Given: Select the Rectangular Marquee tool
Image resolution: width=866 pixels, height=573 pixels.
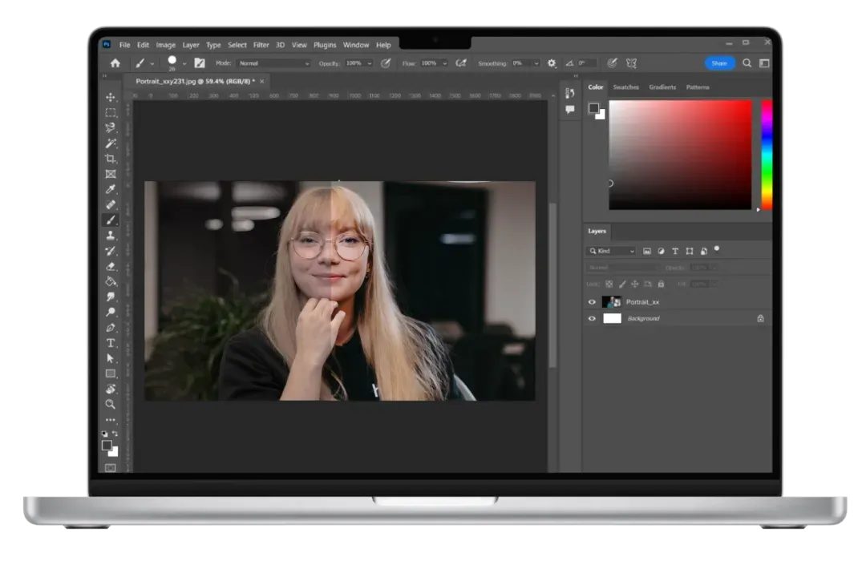Looking at the screenshot, I should point(111,113).
